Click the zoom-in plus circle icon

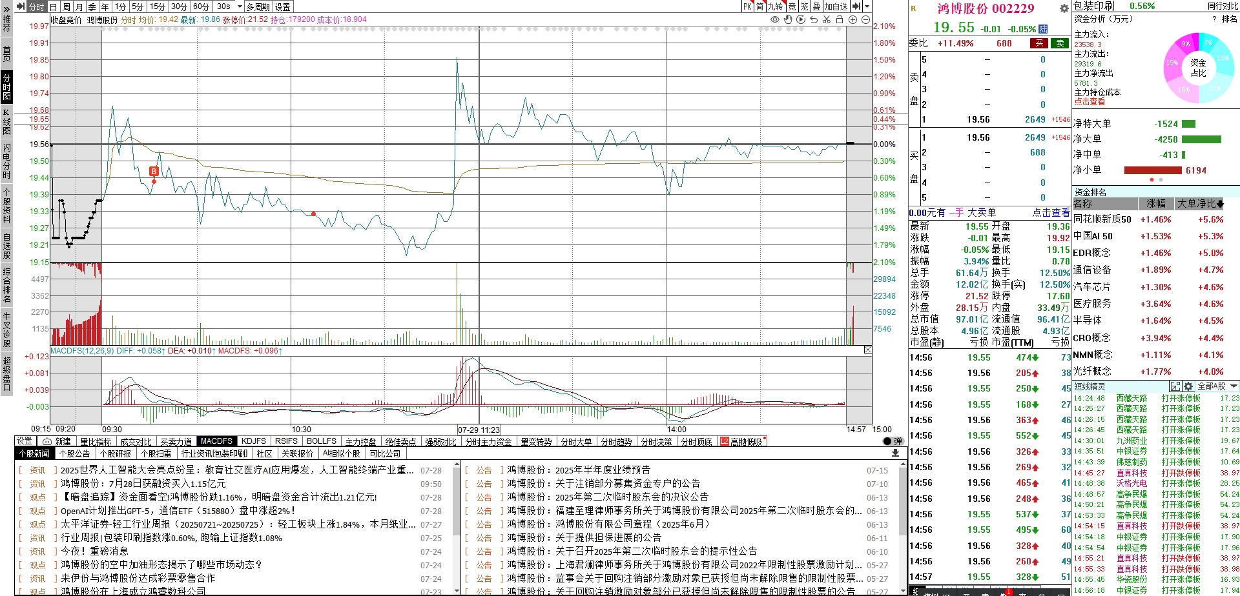click(x=852, y=20)
